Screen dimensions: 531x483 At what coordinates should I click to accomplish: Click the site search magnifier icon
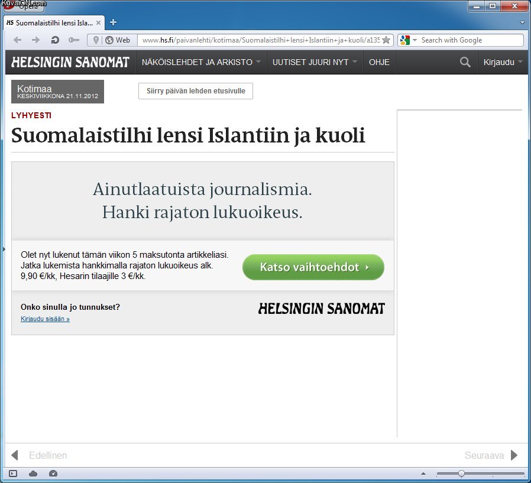(465, 62)
